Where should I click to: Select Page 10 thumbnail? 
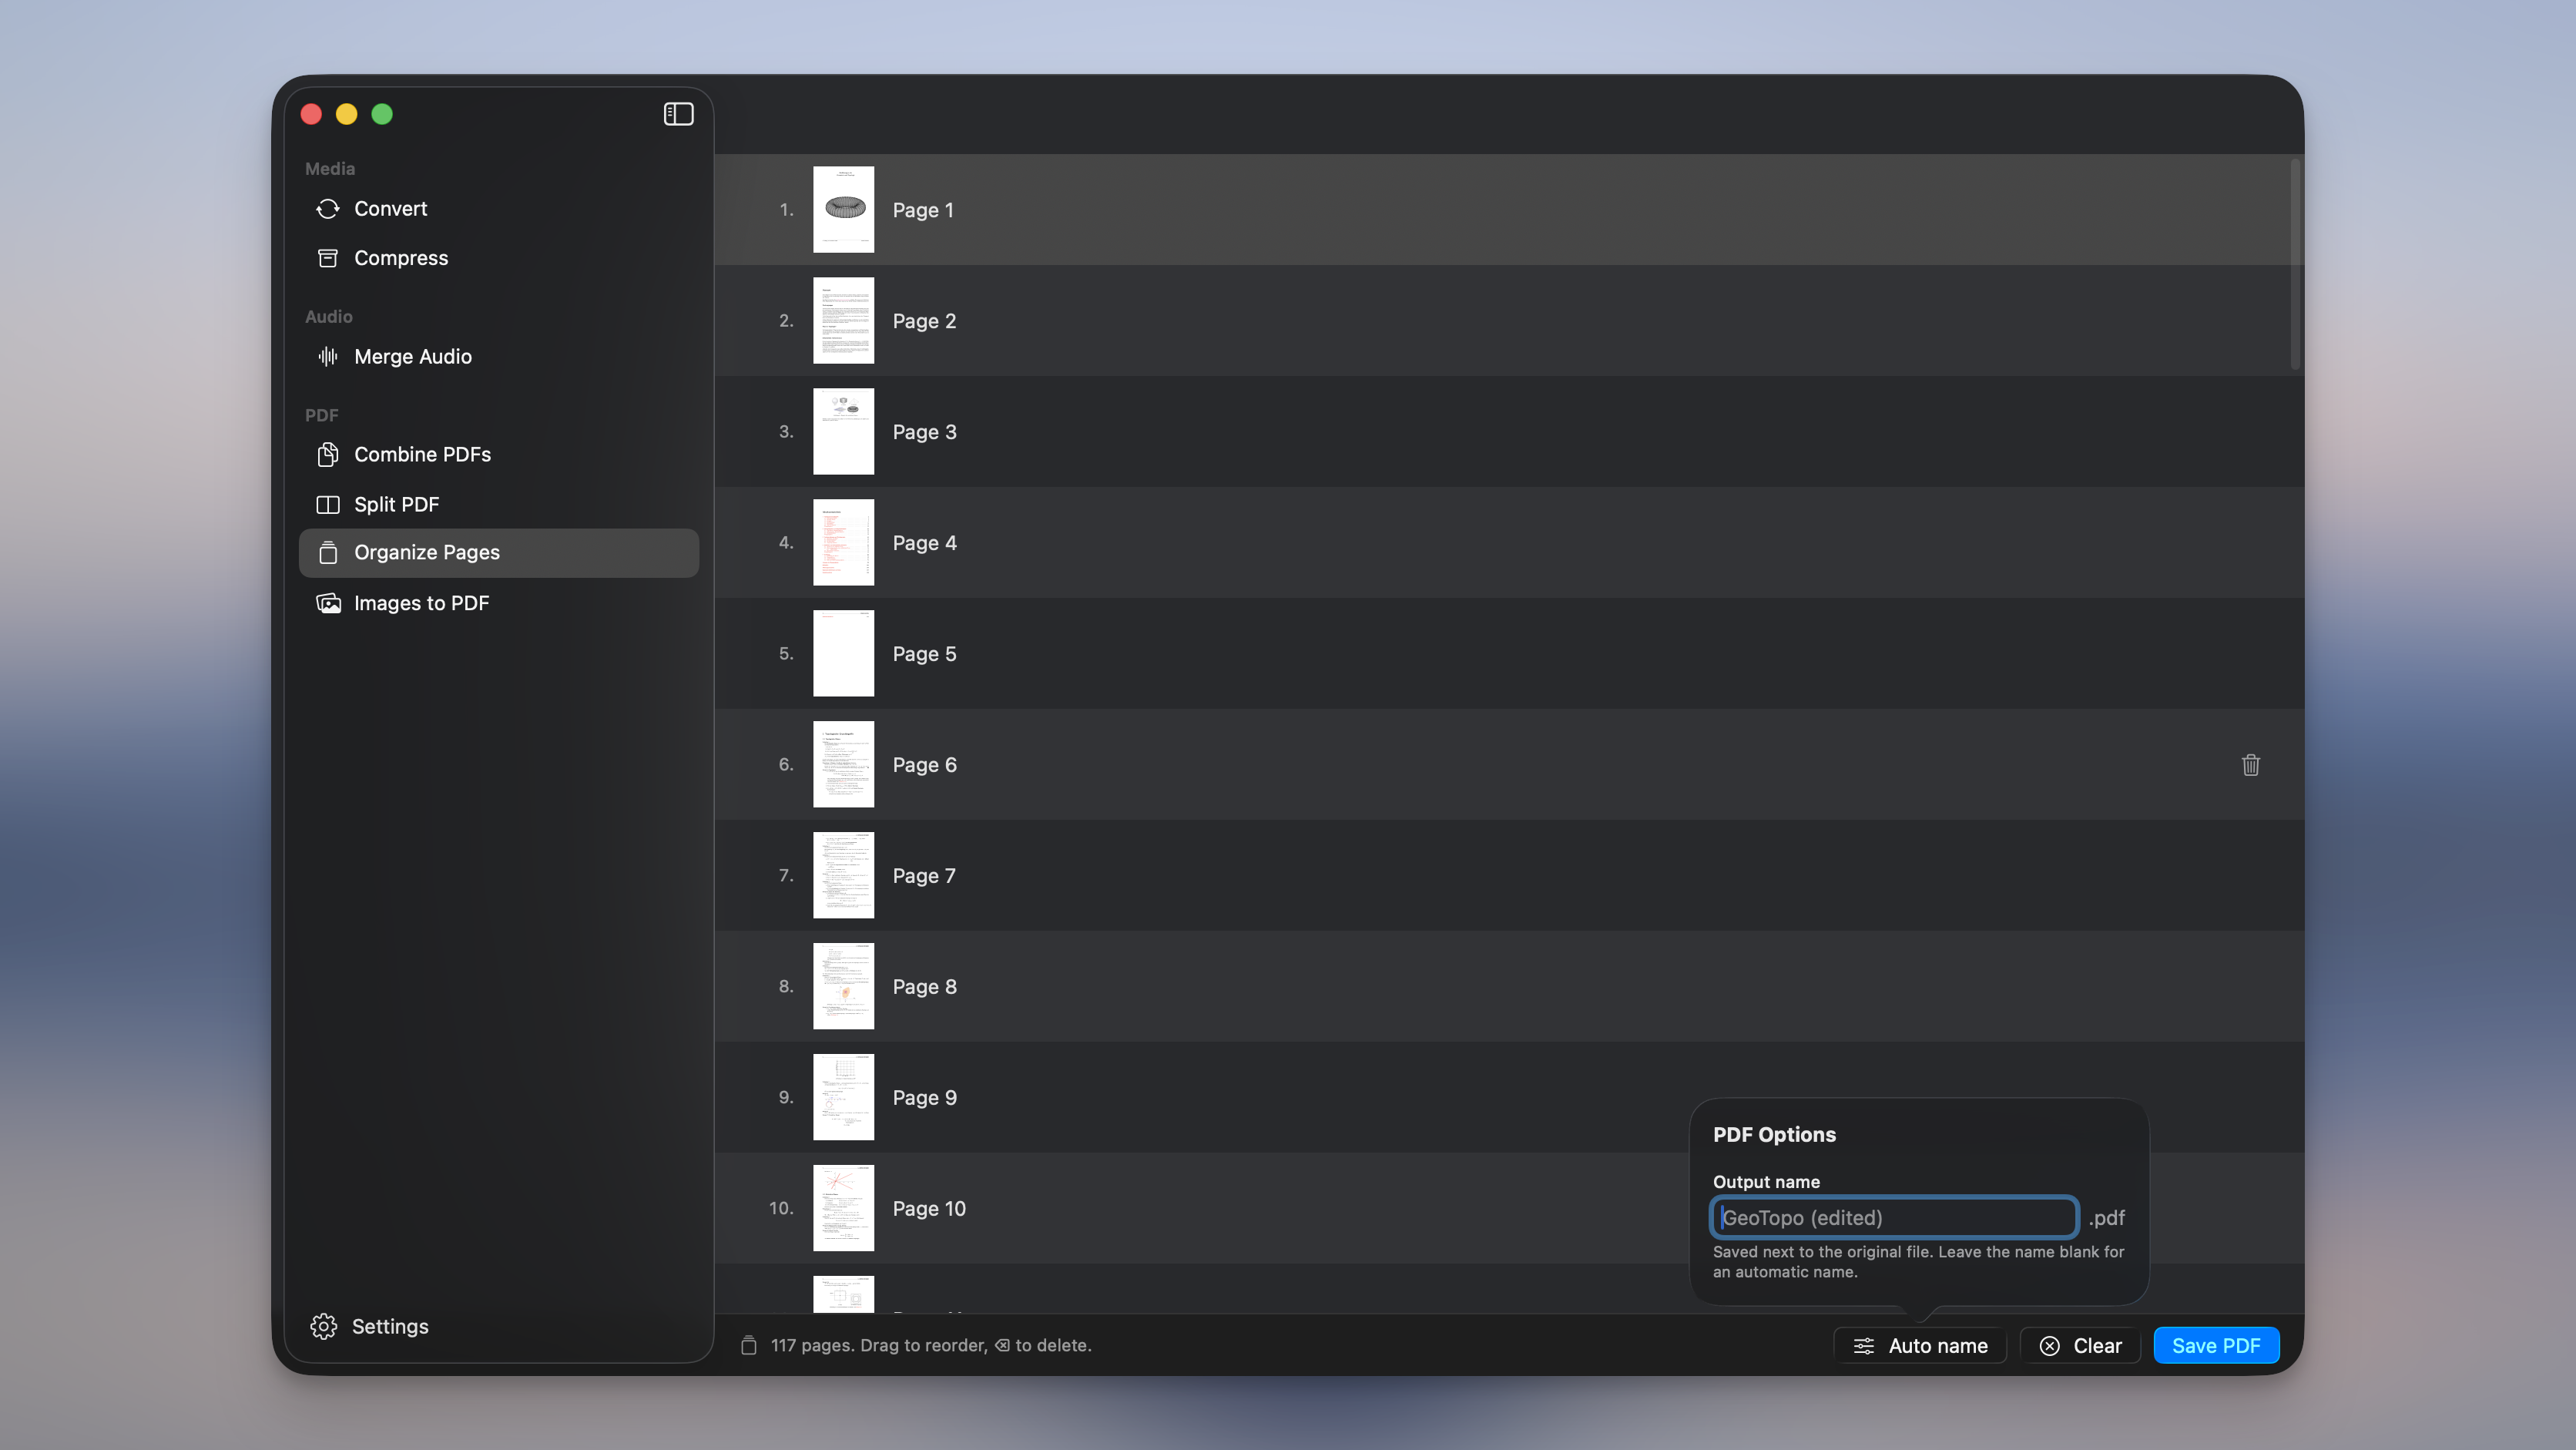(843, 1209)
